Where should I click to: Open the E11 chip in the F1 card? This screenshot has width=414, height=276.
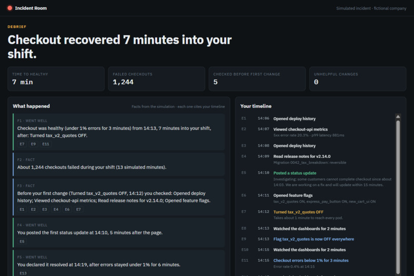pyautogui.click(x=46, y=144)
